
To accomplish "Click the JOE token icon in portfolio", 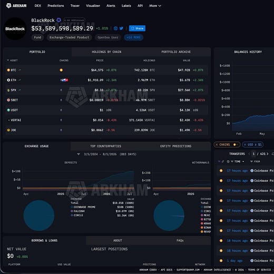I will [x=8, y=130].
